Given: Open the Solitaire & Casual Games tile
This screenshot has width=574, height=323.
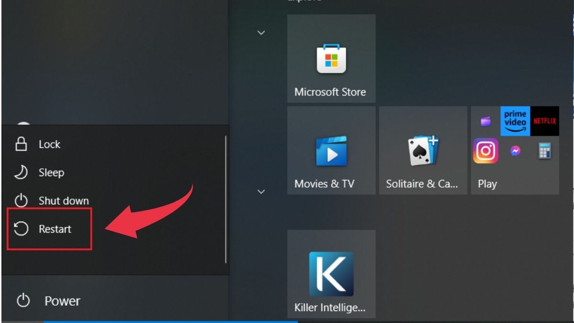Looking at the screenshot, I should 423,150.
